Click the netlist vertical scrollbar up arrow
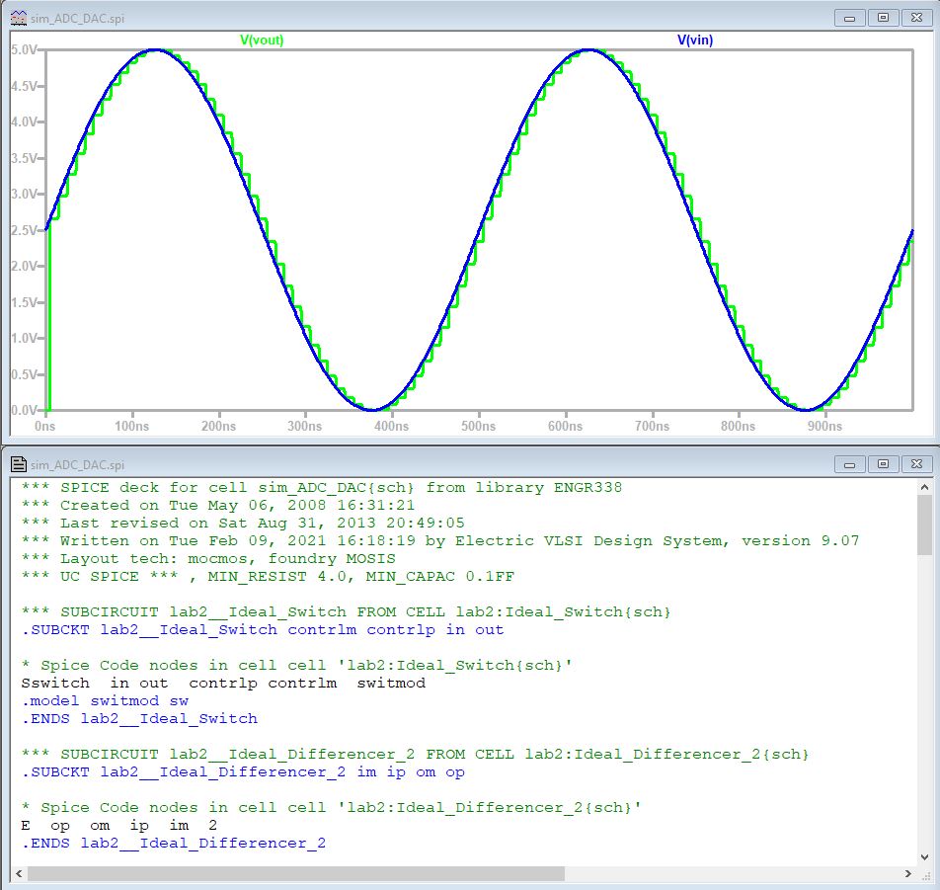The height and width of the screenshot is (890, 940). [x=924, y=487]
